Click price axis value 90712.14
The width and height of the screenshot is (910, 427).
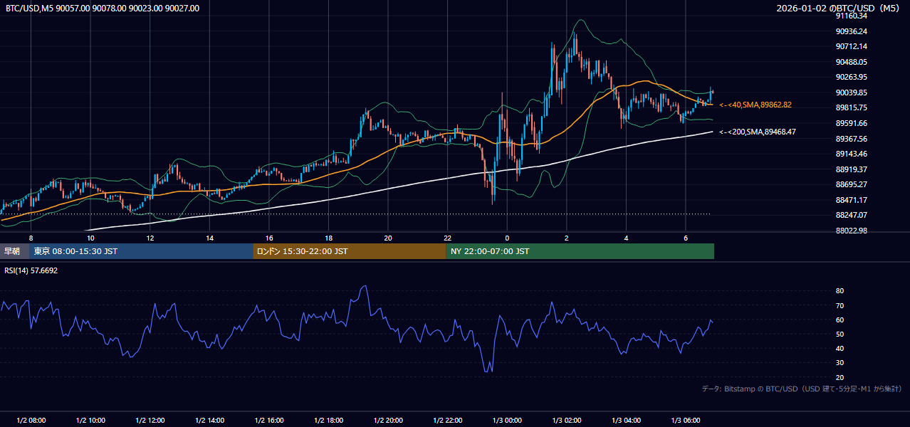(x=851, y=46)
